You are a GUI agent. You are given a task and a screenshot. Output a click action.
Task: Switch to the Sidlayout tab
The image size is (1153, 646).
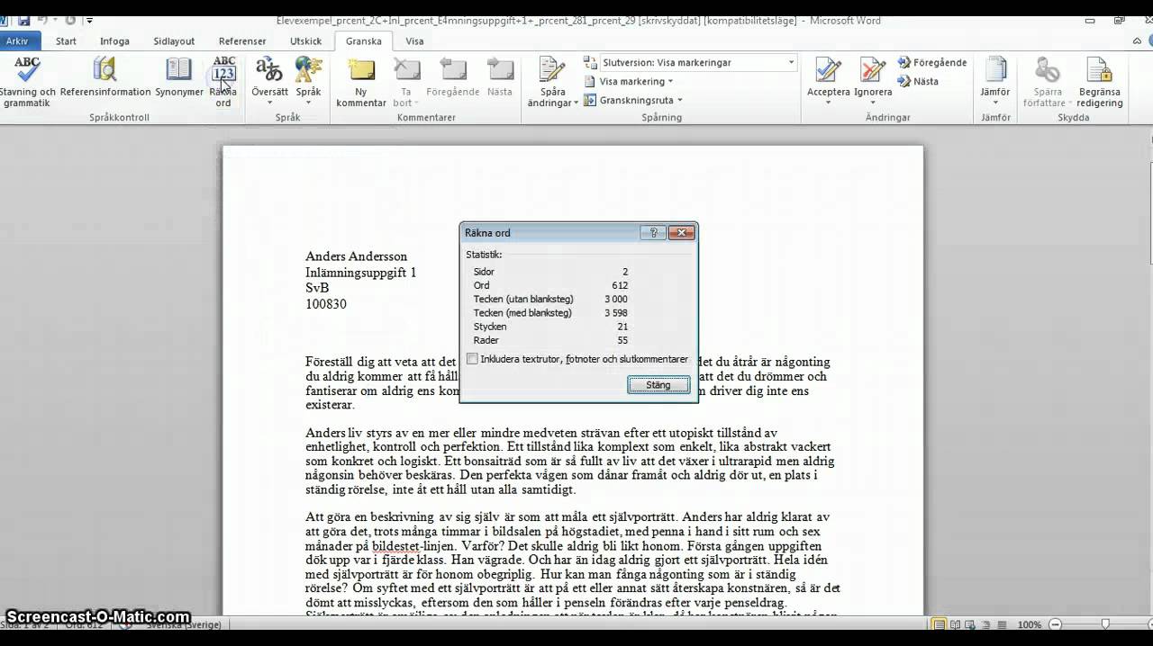pos(174,40)
